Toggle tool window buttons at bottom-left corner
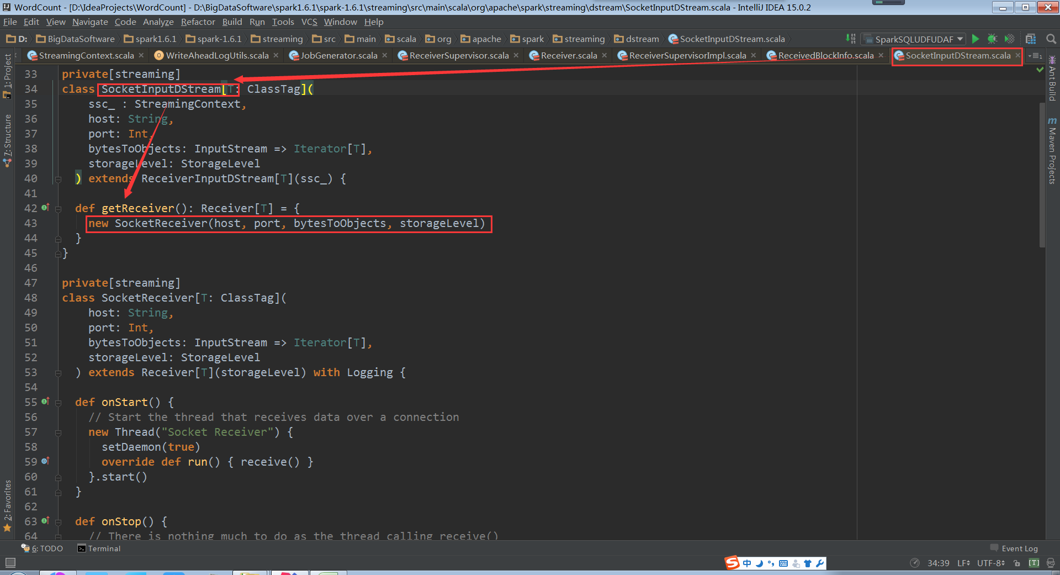1060x575 pixels. point(10,563)
